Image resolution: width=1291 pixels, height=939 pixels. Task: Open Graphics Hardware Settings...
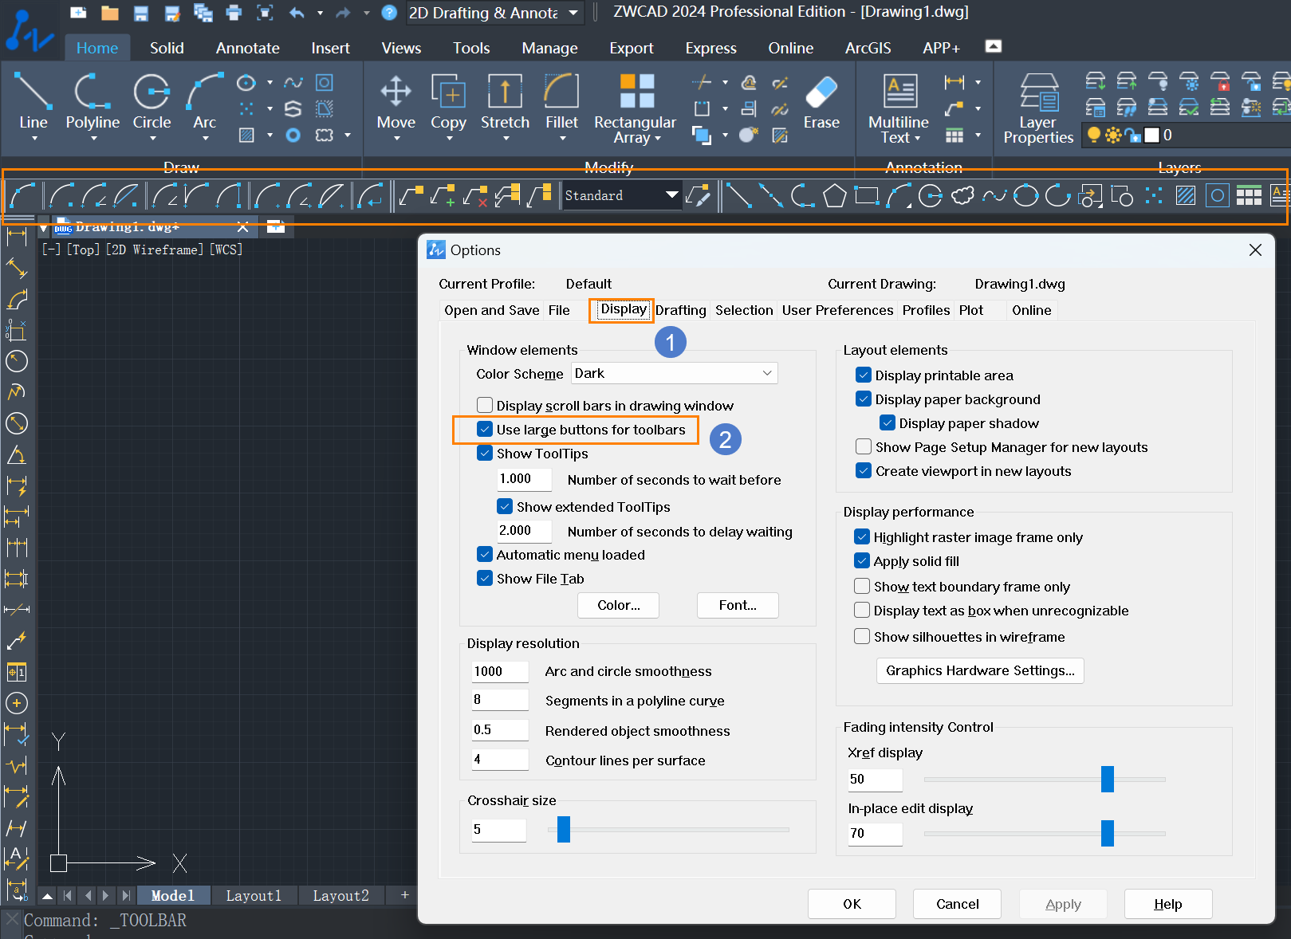point(980,670)
